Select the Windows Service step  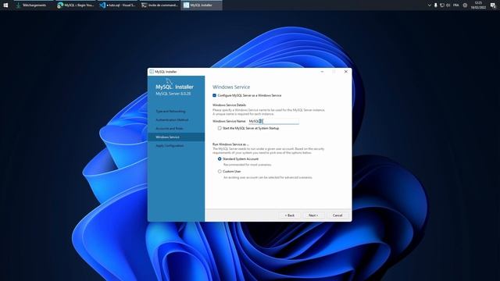[177, 137]
